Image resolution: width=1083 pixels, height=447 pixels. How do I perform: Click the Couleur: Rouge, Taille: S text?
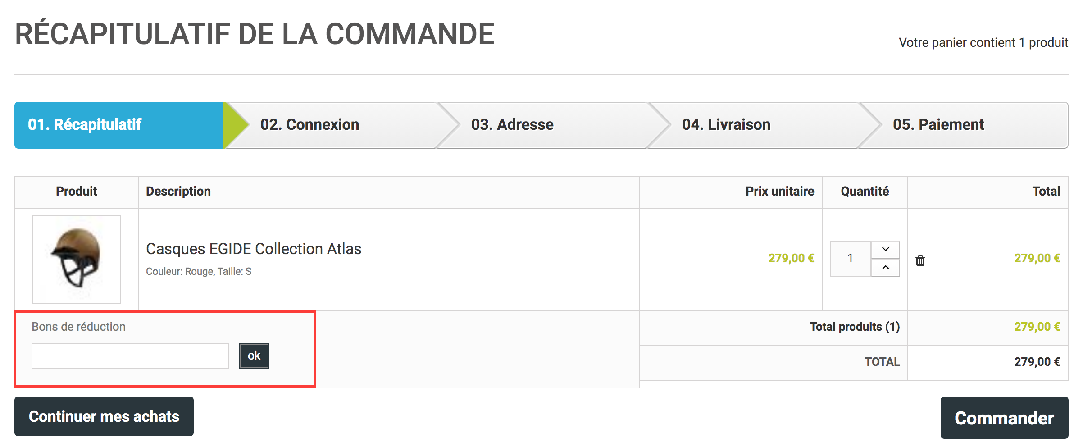tap(199, 272)
